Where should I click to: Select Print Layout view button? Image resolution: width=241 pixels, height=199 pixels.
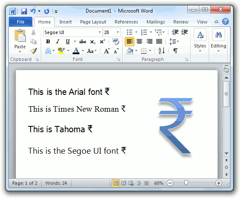click(x=116, y=183)
